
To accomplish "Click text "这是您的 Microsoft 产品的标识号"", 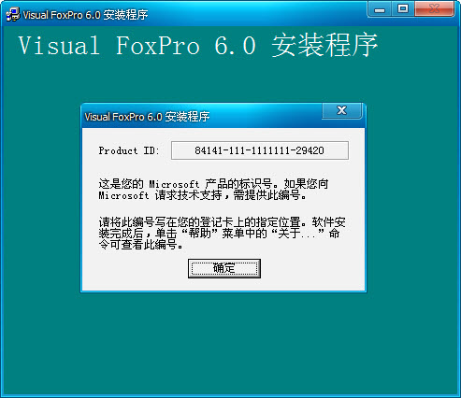I will pos(185,184).
